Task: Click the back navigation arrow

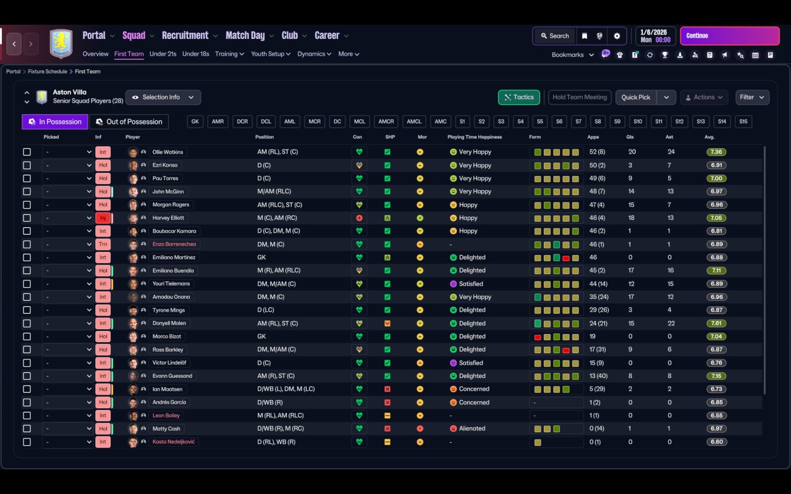Action: 14,44
